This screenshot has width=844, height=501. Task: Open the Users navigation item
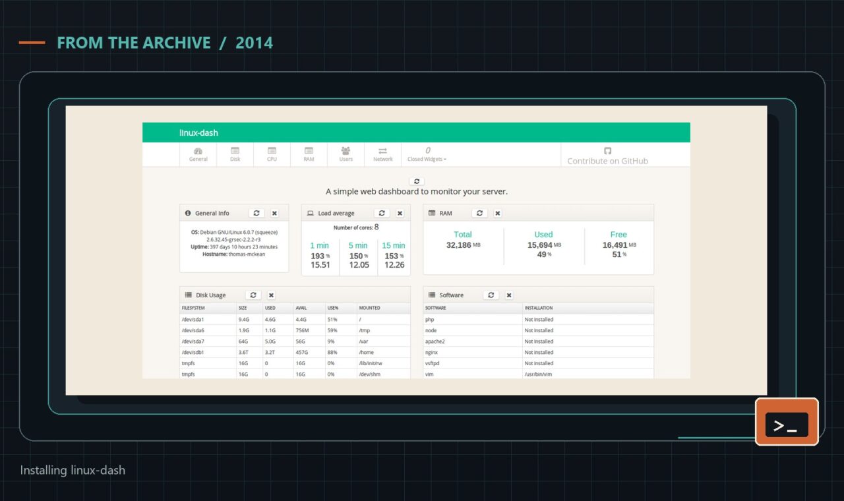tap(346, 155)
